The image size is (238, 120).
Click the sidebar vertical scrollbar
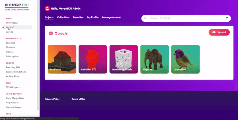[x=38, y=55]
